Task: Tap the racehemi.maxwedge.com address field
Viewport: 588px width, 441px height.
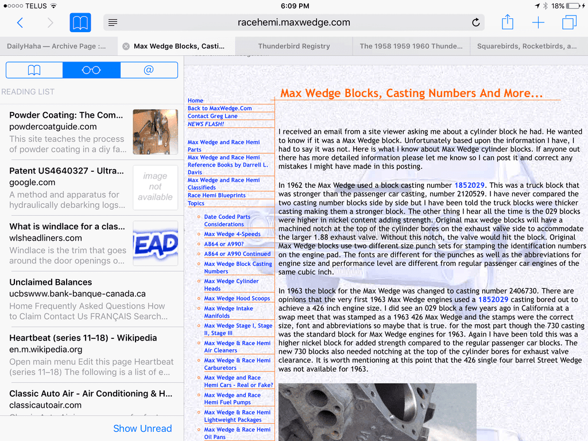Action: tap(293, 22)
